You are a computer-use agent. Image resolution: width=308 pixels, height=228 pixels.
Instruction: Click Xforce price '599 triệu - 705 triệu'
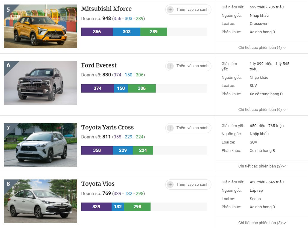pyautogui.click(x=267, y=7)
